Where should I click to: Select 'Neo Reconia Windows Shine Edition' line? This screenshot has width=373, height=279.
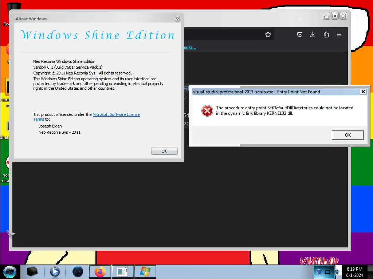[x=64, y=61]
